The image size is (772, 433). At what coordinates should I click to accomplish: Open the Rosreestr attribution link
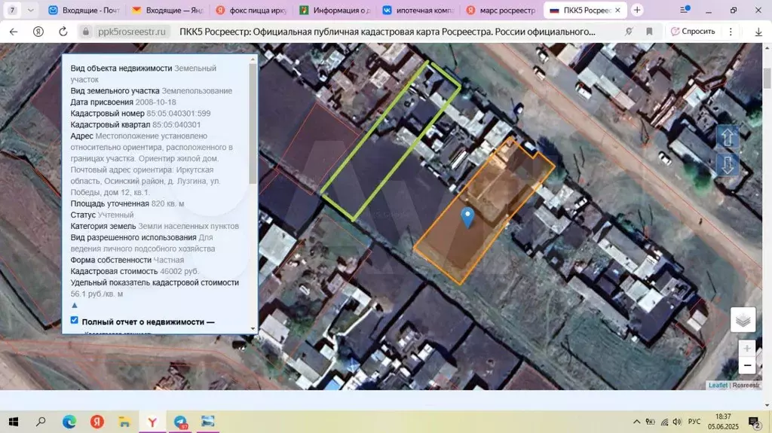click(746, 386)
